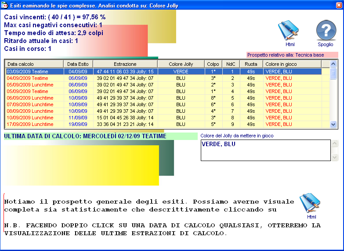Click inside the VERDE, BLU text field
The height and width of the screenshot is (251, 344).
(x=266, y=150)
